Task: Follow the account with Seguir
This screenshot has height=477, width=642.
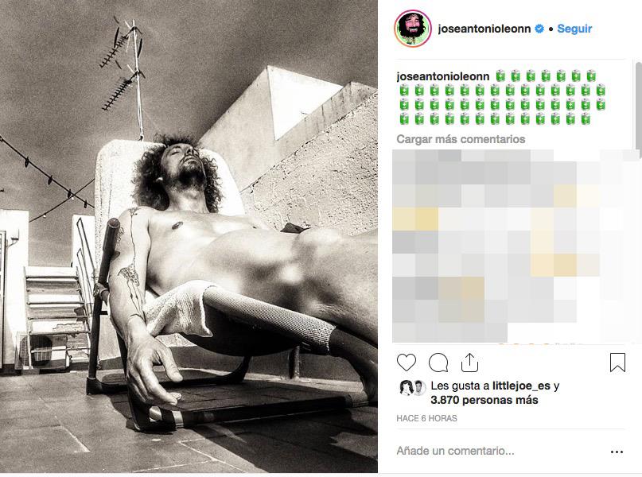Action: 574,29
